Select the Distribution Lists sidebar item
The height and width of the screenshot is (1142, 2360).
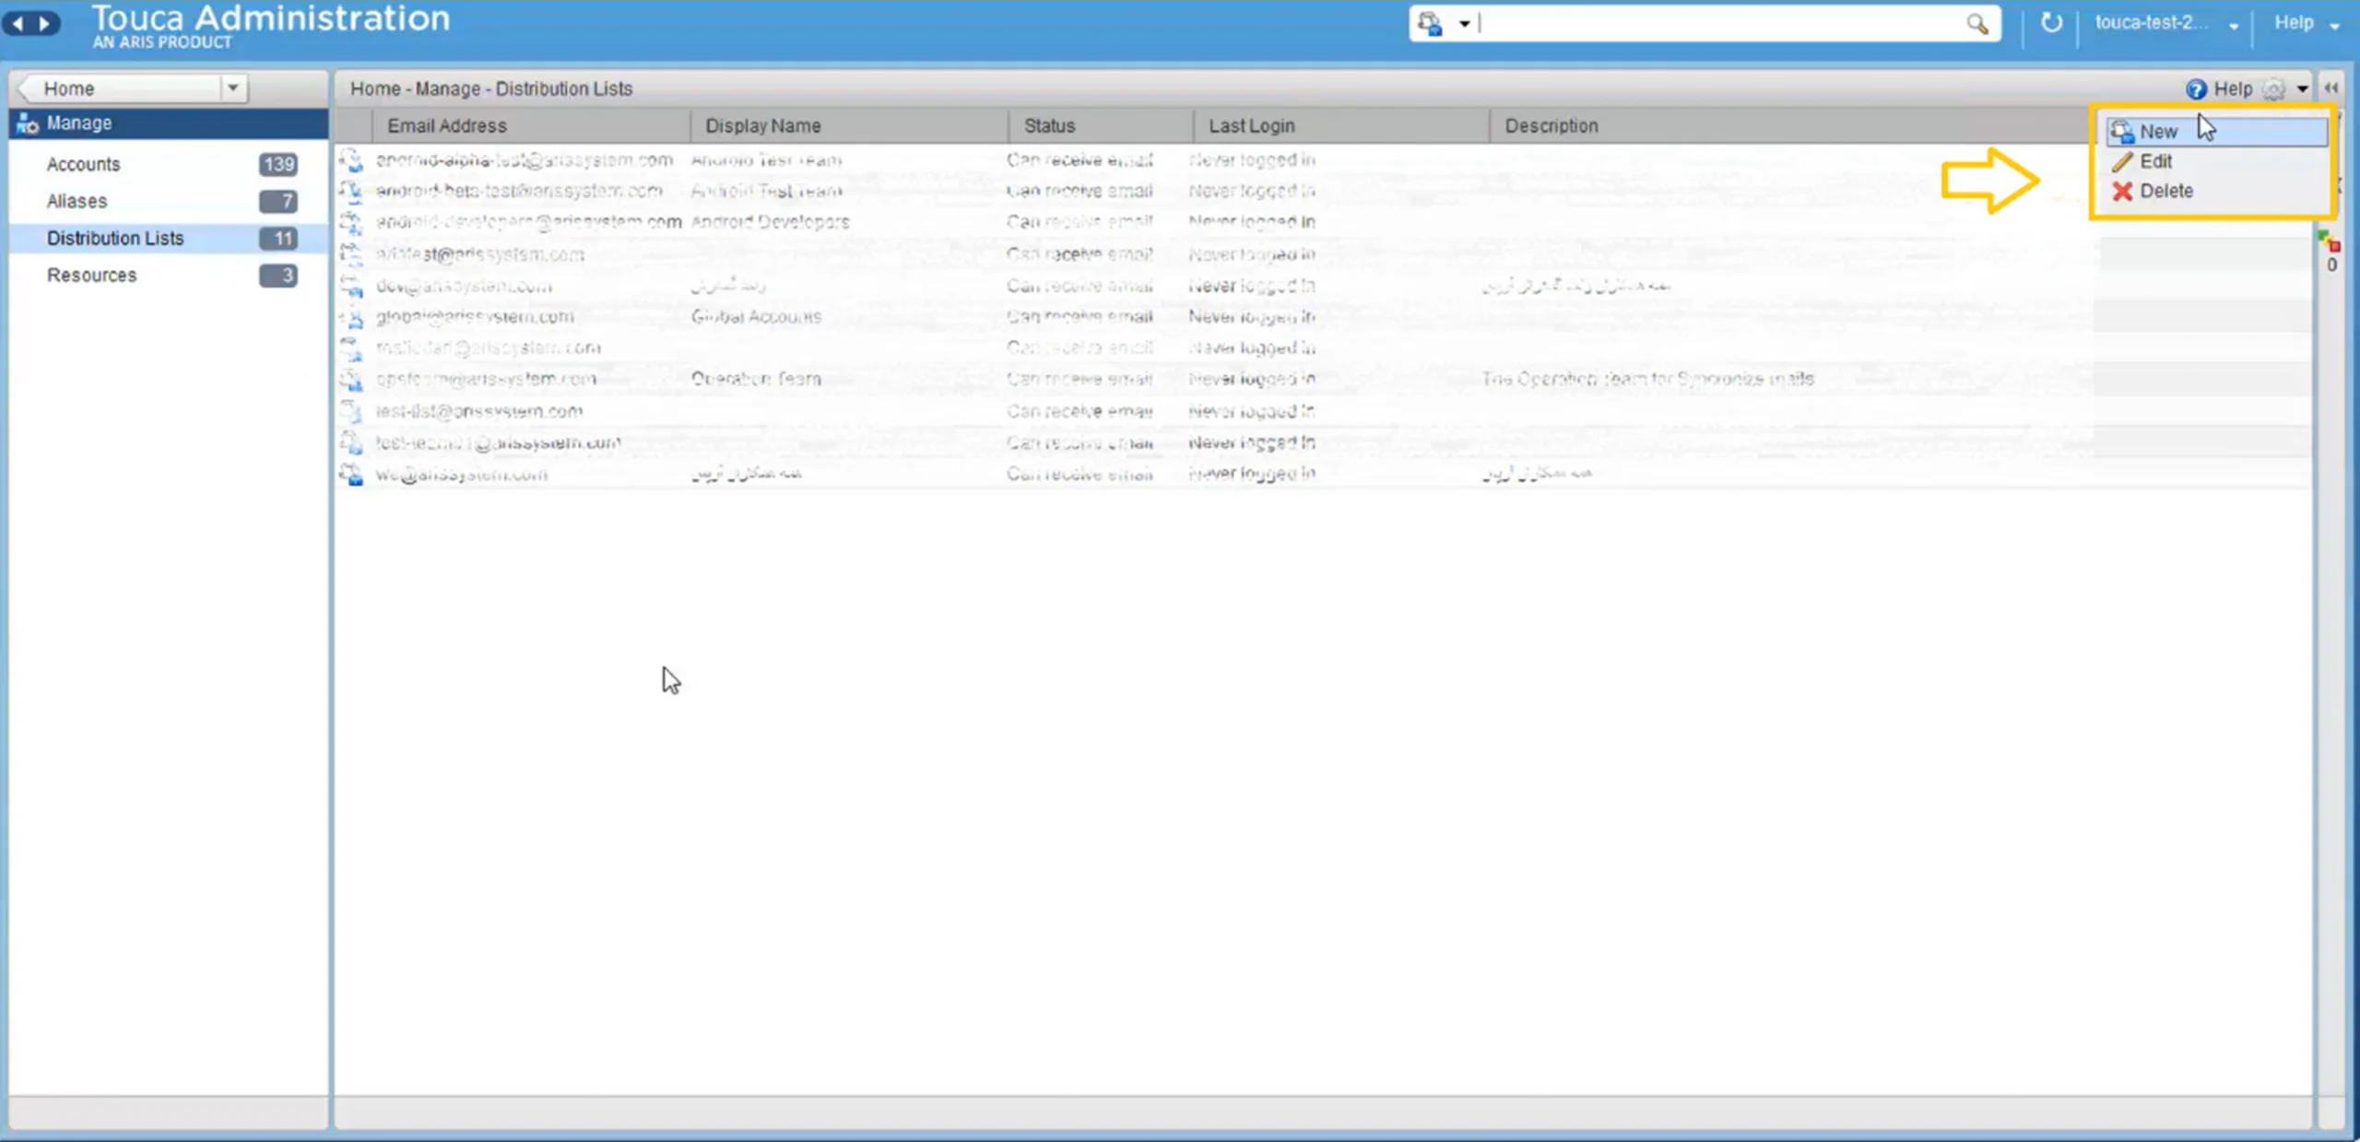click(114, 238)
